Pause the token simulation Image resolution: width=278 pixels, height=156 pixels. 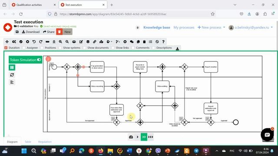(x=12, y=68)
